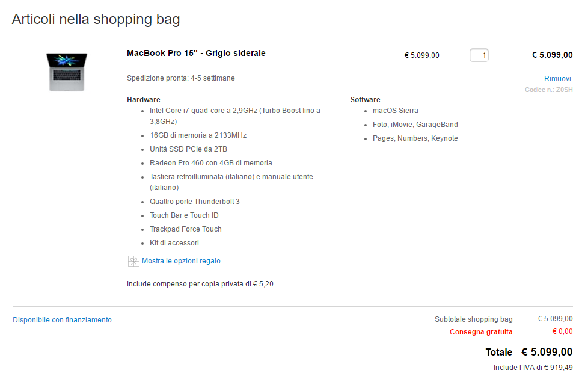The height and width of the screenshot is (382, 582).
Task: Click the Radeon Pro 460 spec line
Action: pos(211,163)
